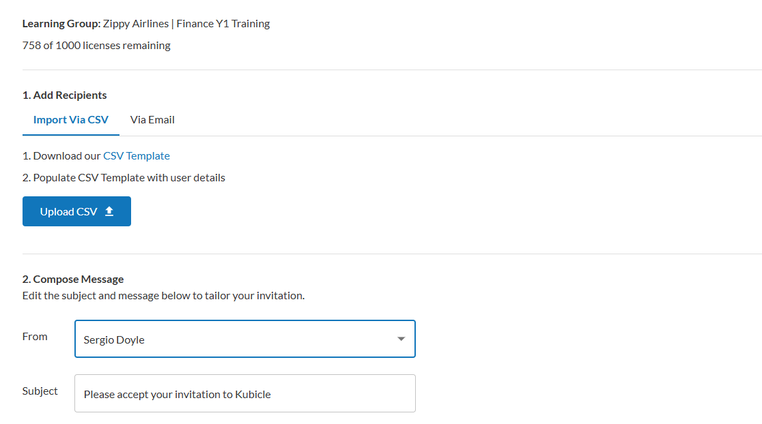The width and height of the screenshot is (762, 424).
Task: Click the Zippy Airlines group name
Action: pyautogui.click(x=136, y=24)
